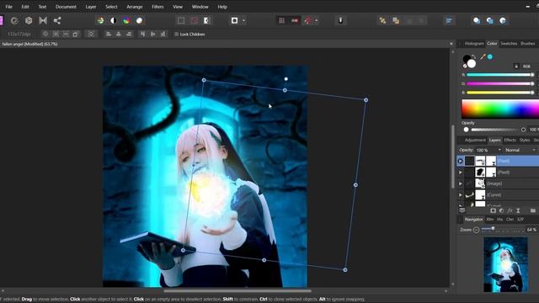Image resolution: width=539 pixels, height=303 pixels.
Task: Click the cyan picked color swatch
Action: tap(490, 56)
